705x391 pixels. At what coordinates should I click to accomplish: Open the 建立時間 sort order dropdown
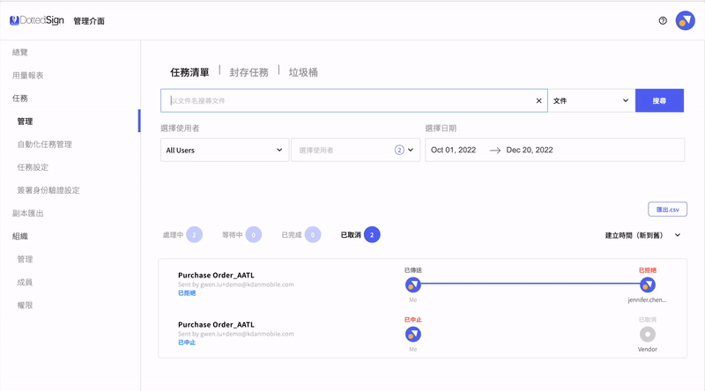pyautogui.click(x=642, y=235)
